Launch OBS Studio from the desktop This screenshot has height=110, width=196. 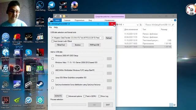click(x=17, y=70)
